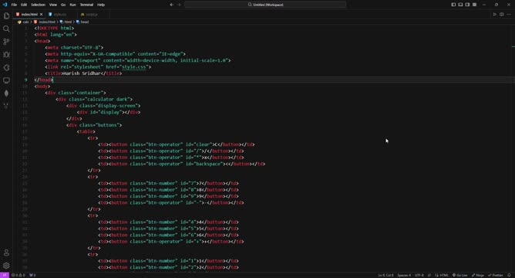Open the Go menu

(x=63, y=5)
